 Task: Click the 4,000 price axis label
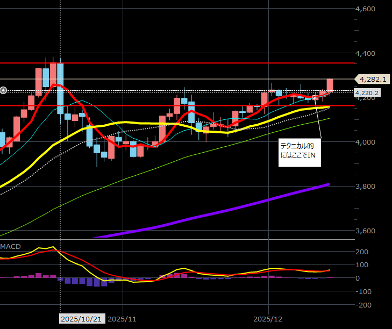click(x=366, y=142)
